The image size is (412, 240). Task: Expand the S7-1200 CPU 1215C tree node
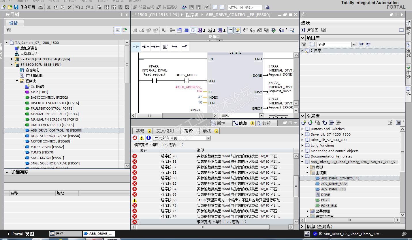12,59
